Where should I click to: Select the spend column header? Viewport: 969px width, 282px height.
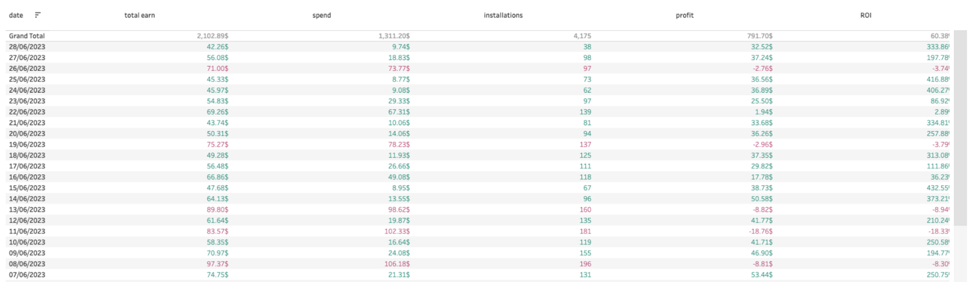click(x=322, y=15)
